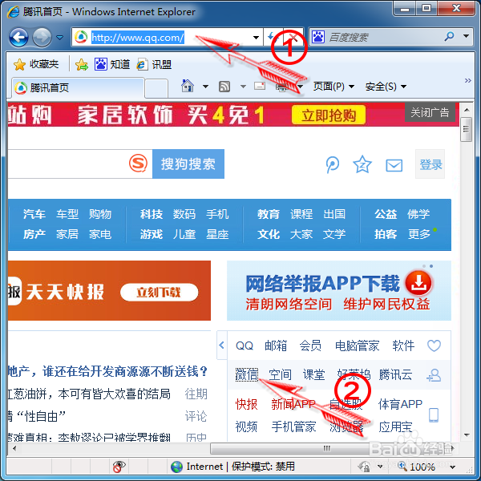The width and height of the screenshot is (481, 481).
Task: Open the 收藏夹 favorites panel
Action: pos(36,64)
